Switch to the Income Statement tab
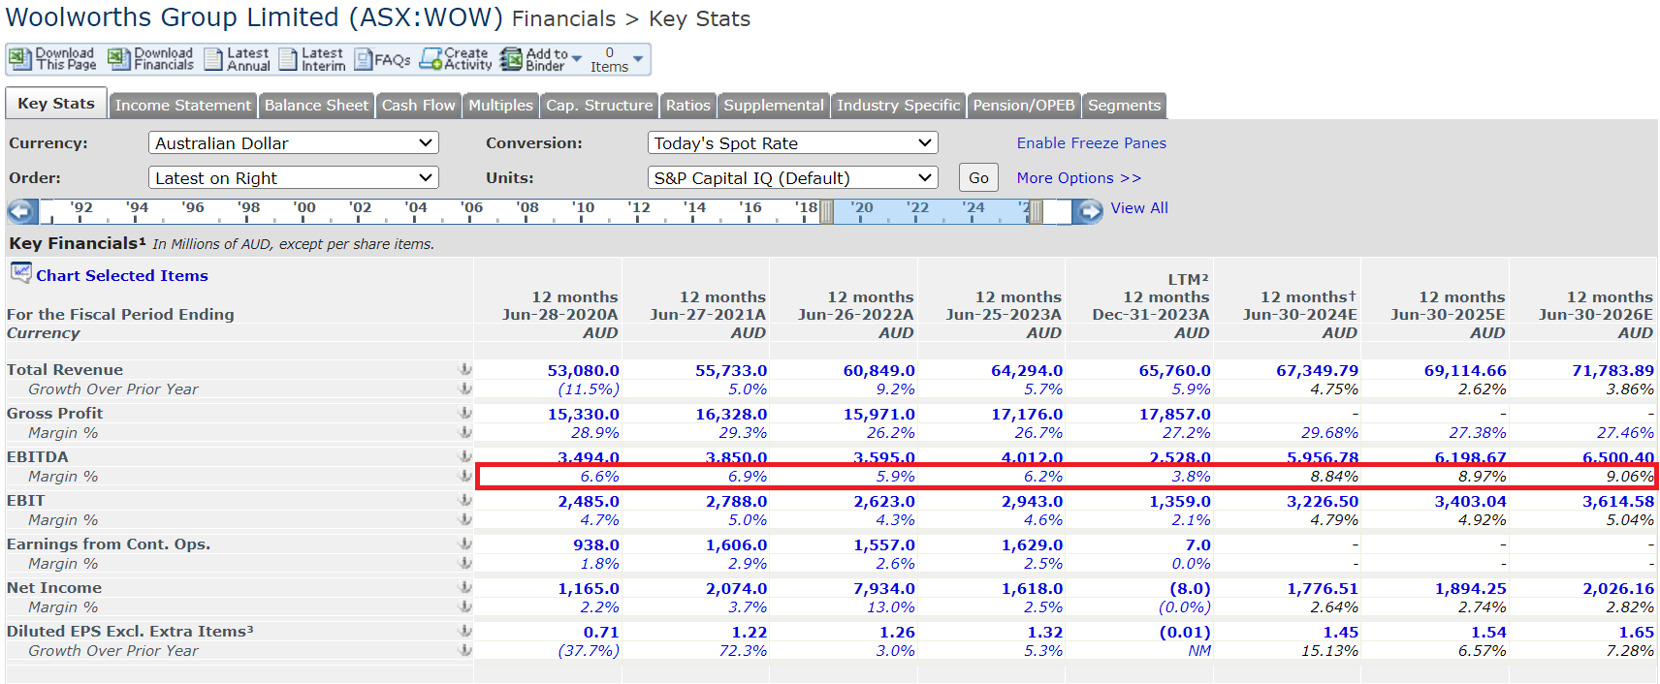Viewport: 1660px width, 684px height. 182,106
